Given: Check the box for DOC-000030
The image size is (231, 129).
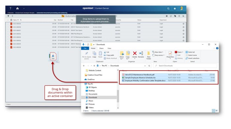Looking at the screenshot, I should tap(8, 27).
